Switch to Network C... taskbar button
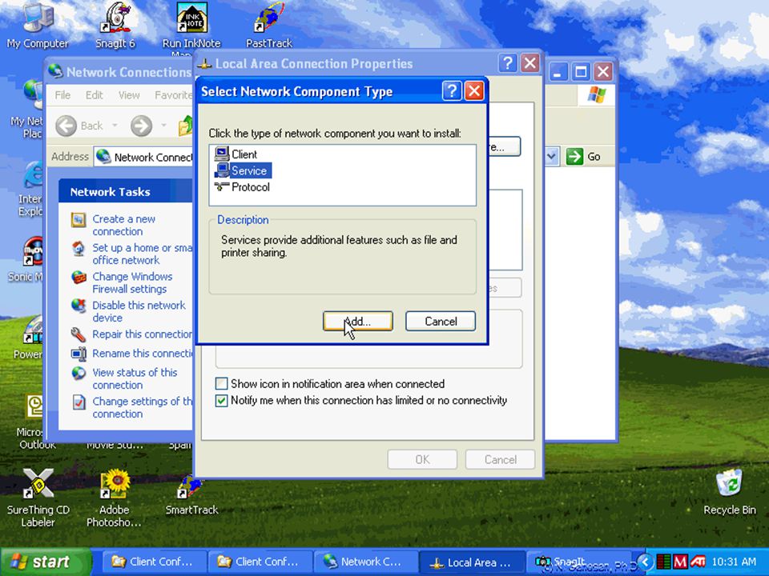Image resolution: width=769 pixels, height=576 pixels. tap(365, 562)
